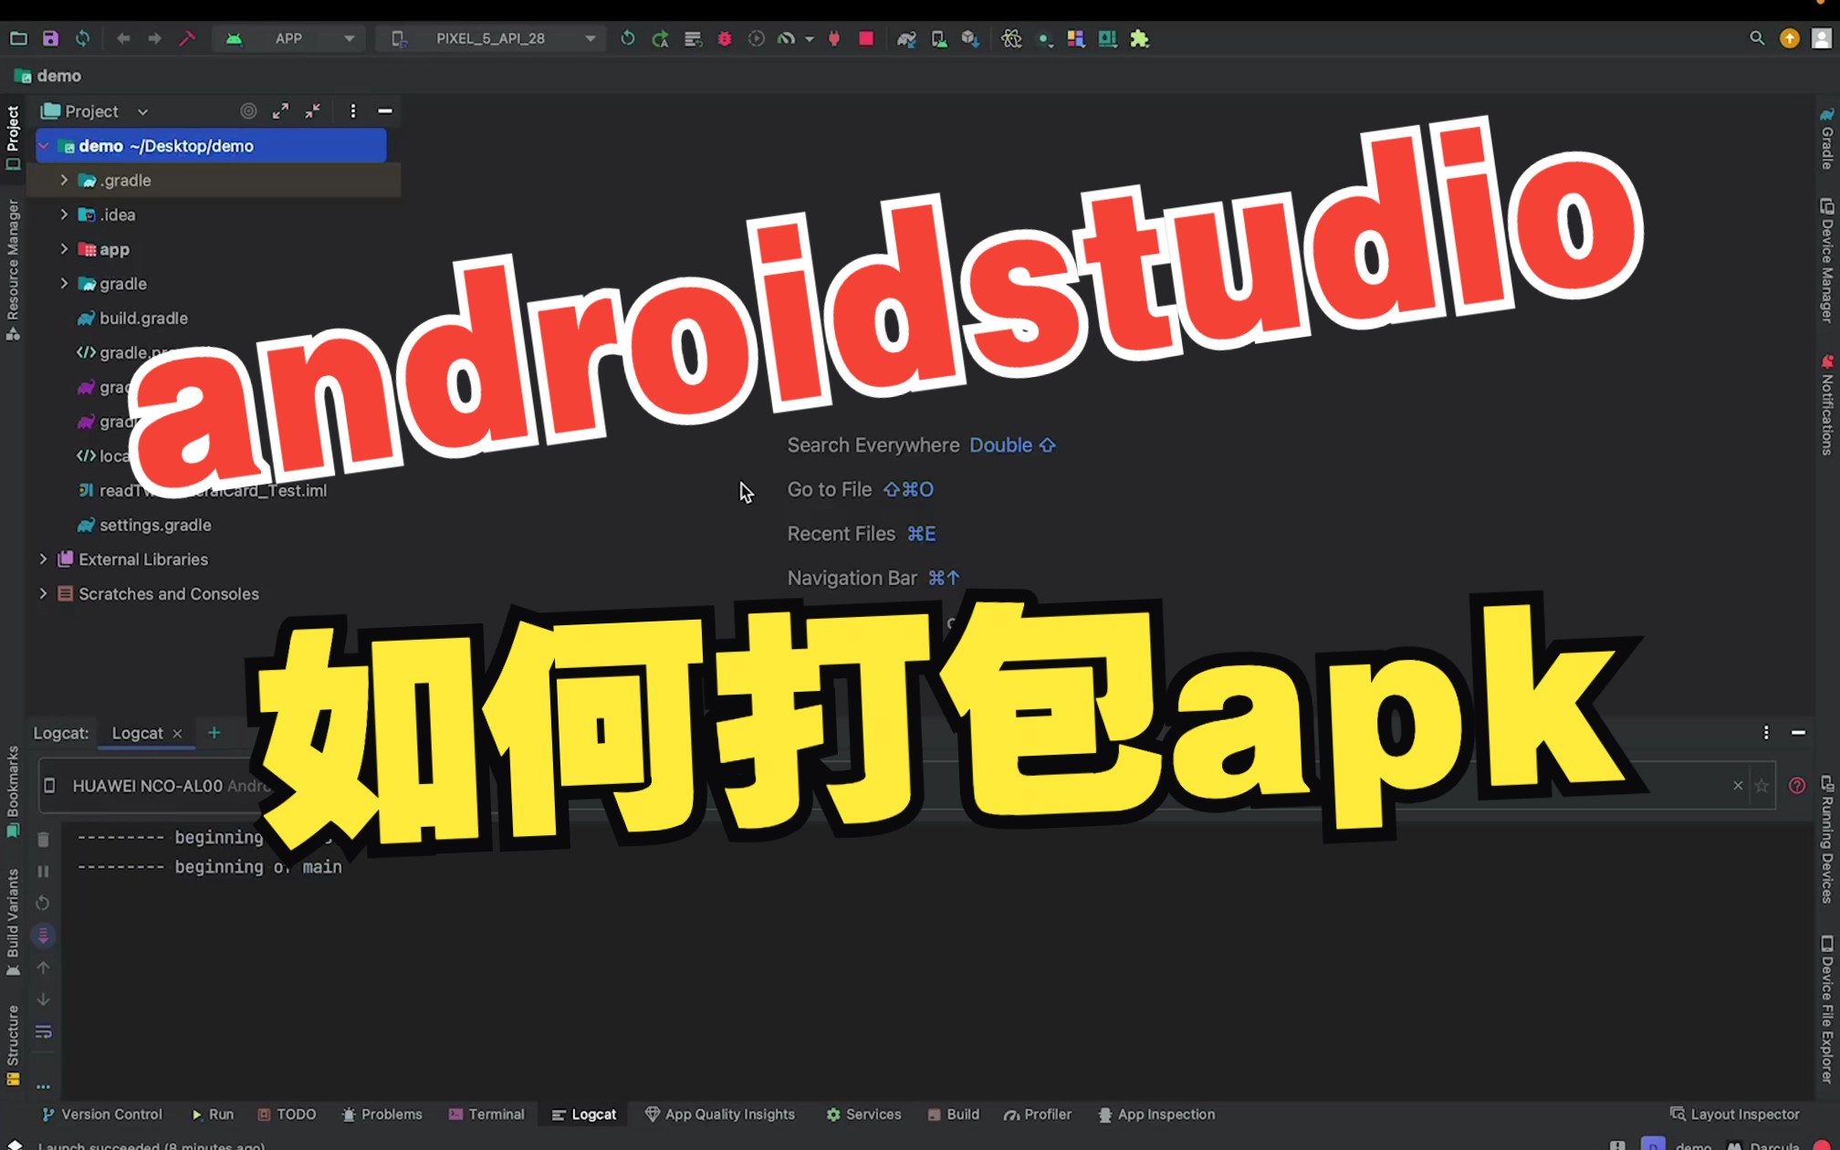Open Project panel options menu

tap(353, 110)
